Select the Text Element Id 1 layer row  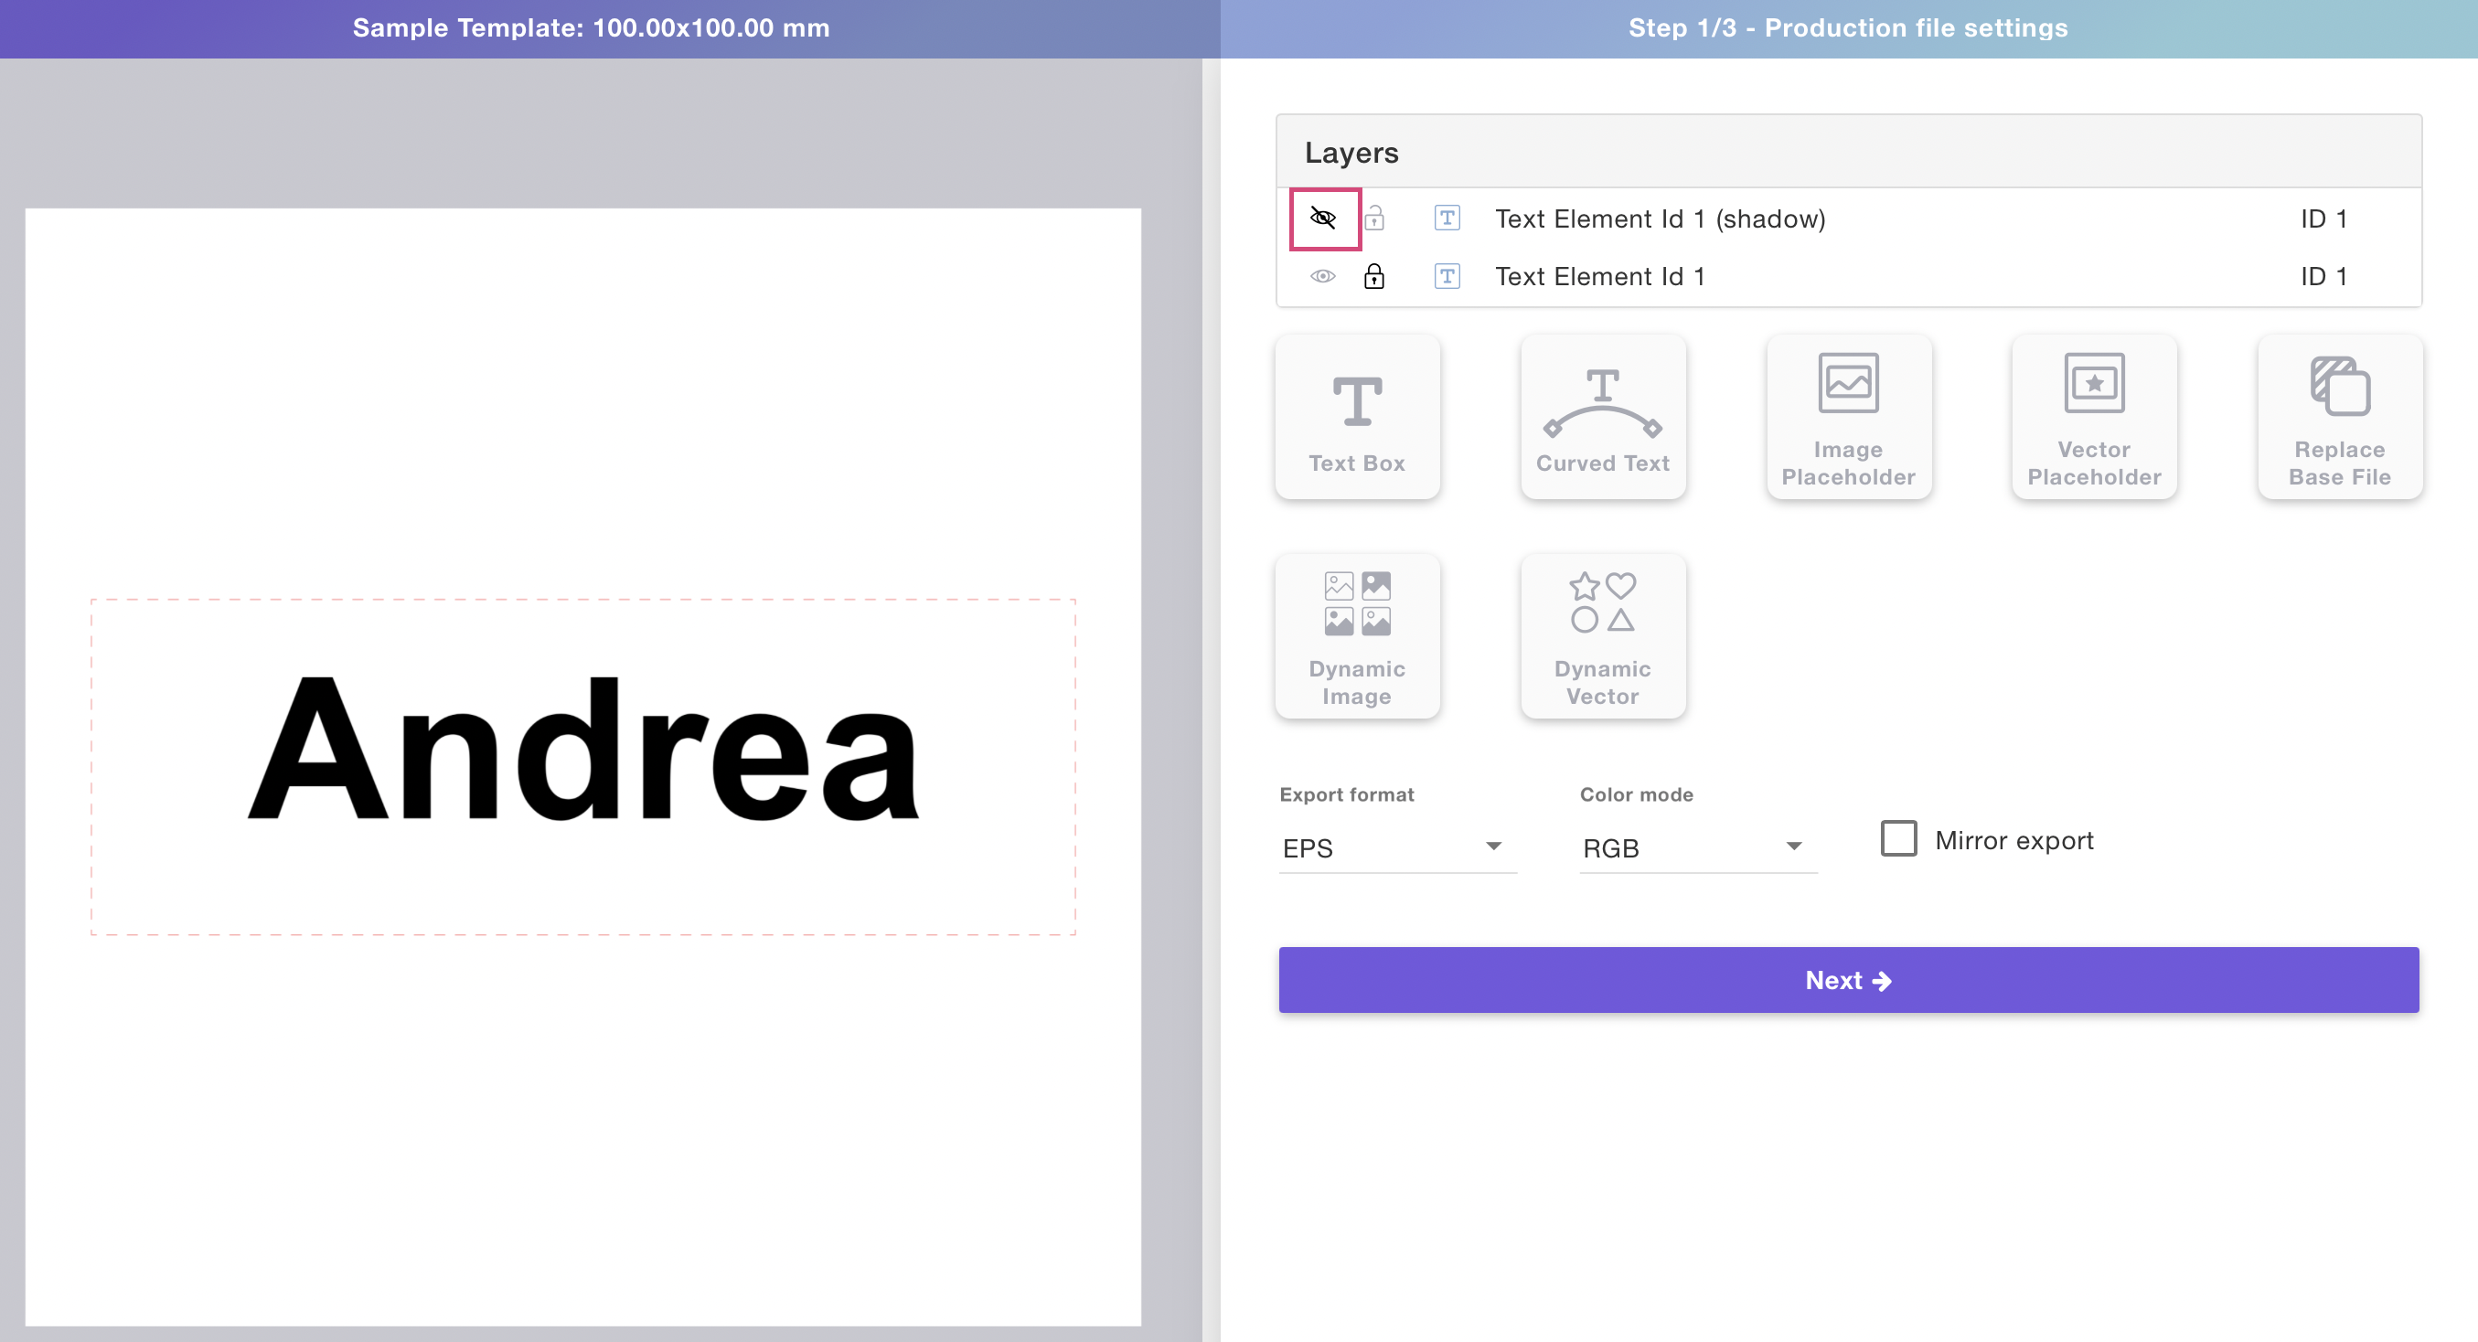[1598, 277]
